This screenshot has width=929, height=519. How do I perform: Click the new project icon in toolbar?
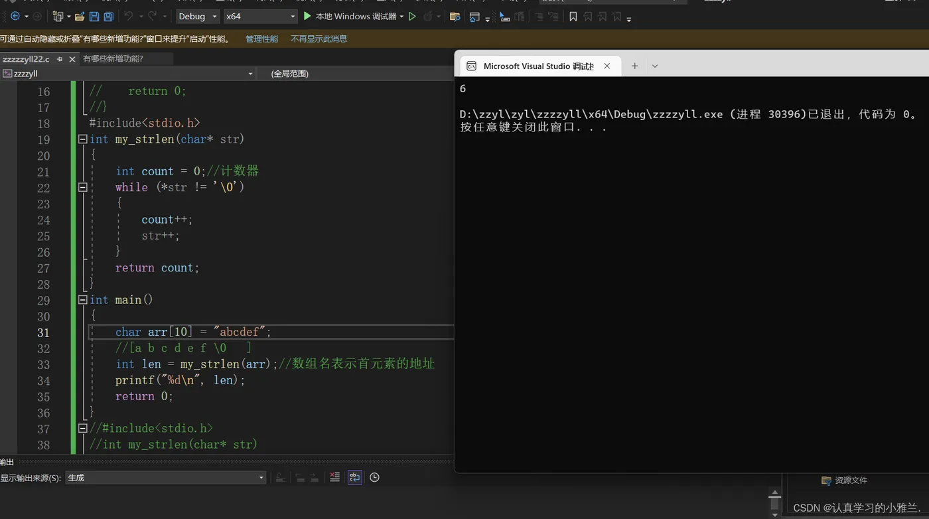click(58, 16)
